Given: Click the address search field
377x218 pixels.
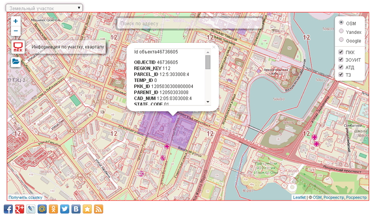Looking at the screenshot, I should 189,24.
